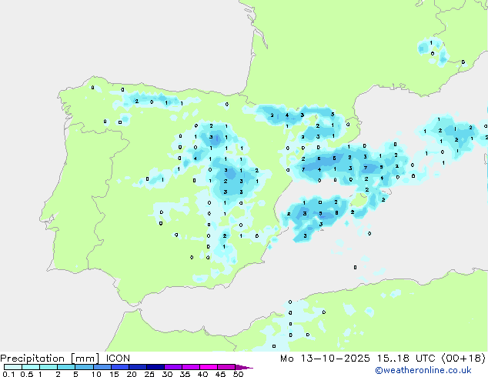Click the '0.1' legend scale label
Image resolution: width=488 pixels, height=377 pixels.
(x=8, y=374)
